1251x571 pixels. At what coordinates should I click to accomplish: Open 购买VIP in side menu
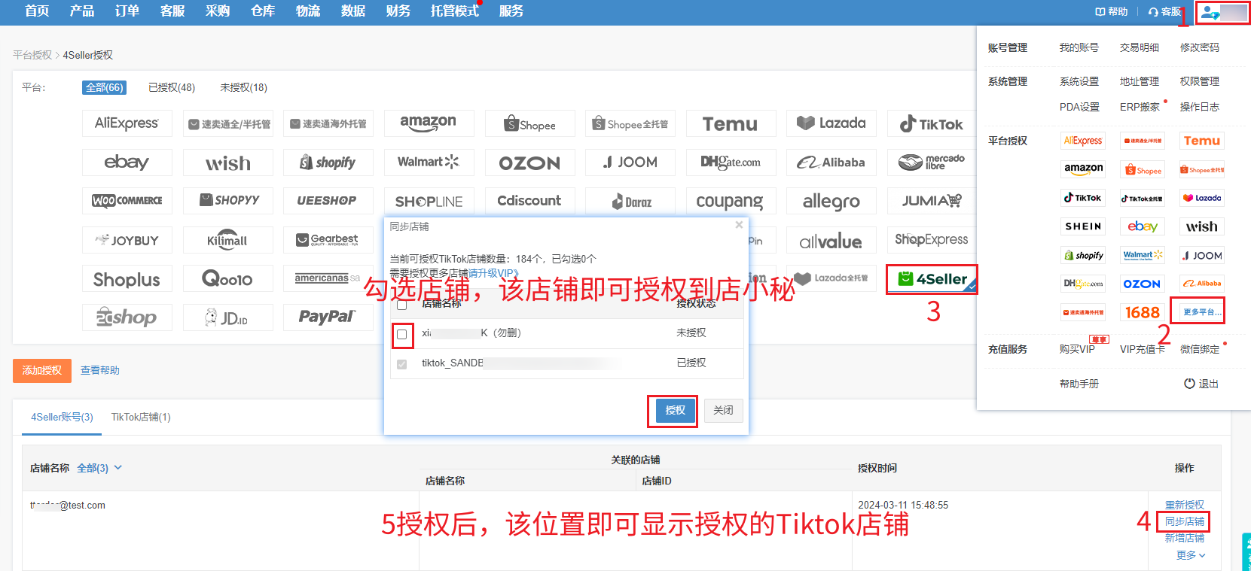coord(1077,349)
